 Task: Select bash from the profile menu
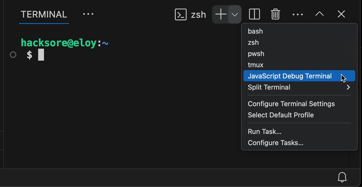pyautogui.click(x=255, y=31)
